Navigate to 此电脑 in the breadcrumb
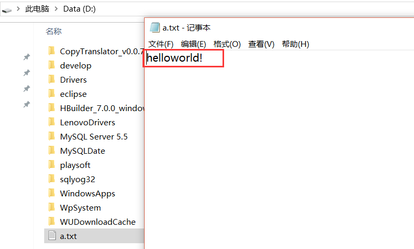This screenshot has height=249, width=414. pos(37,9)
